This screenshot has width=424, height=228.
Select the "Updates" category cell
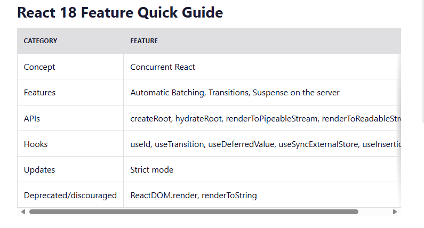[x=39, y=169]
